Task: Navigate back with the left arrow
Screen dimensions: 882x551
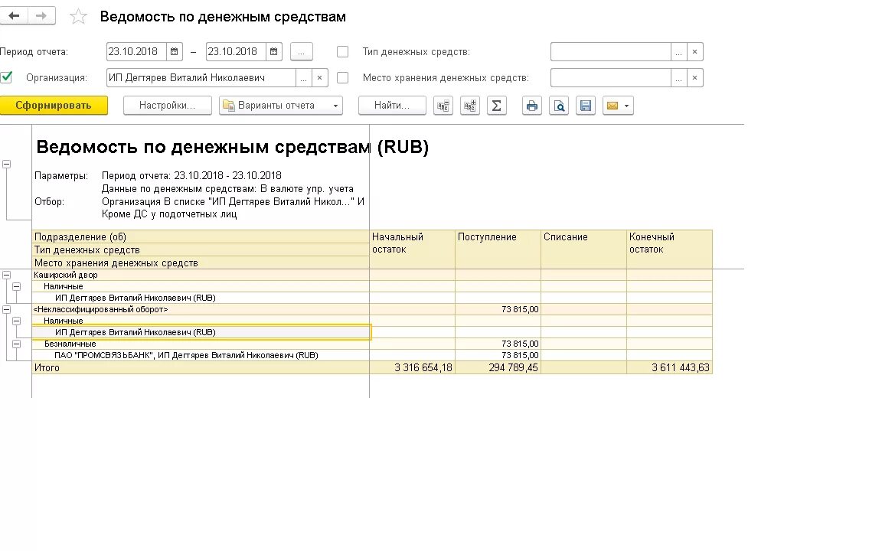Action: point(13,15)
